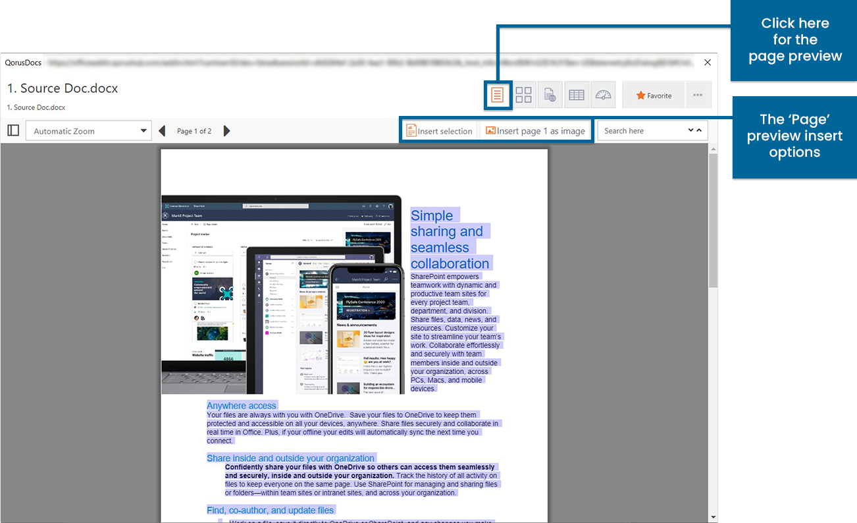This screenshot has height=523, width=857.
Task: Go to the next page arrow
Action: (x=226, y=131)
